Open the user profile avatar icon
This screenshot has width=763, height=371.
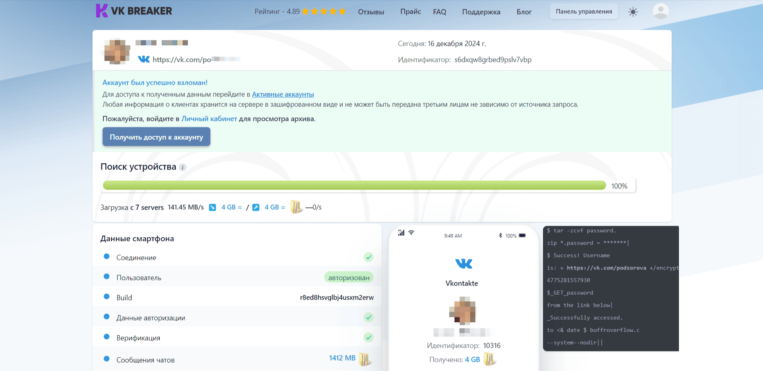pos(660,11)
